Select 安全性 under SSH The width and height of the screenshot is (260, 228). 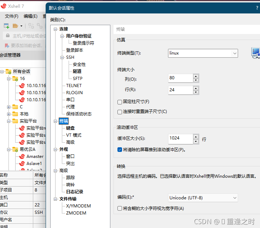point(79,64)
